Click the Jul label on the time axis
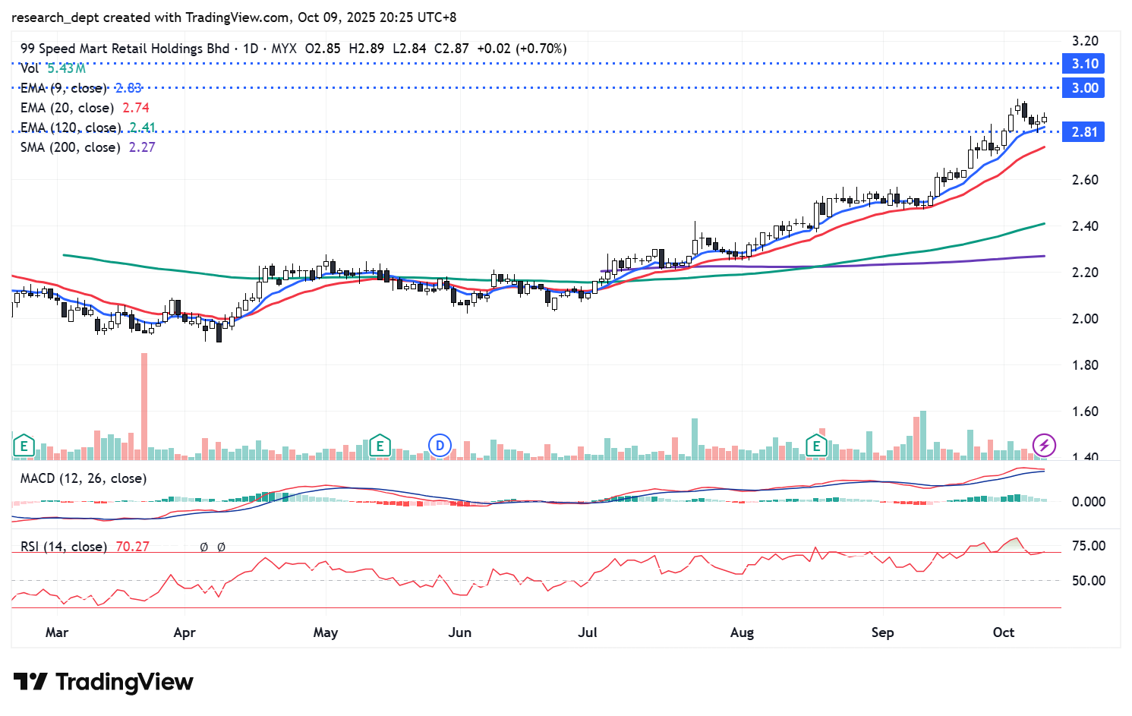This screenshot has height=716, width=1132. 587,632
